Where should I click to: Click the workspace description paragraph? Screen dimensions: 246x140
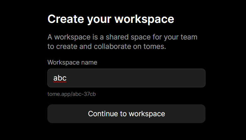[x=122, y=42]
